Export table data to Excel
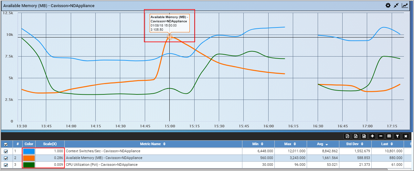Image resolution: width=414 pixels, height=171 pixels. (x=356, y=136)
